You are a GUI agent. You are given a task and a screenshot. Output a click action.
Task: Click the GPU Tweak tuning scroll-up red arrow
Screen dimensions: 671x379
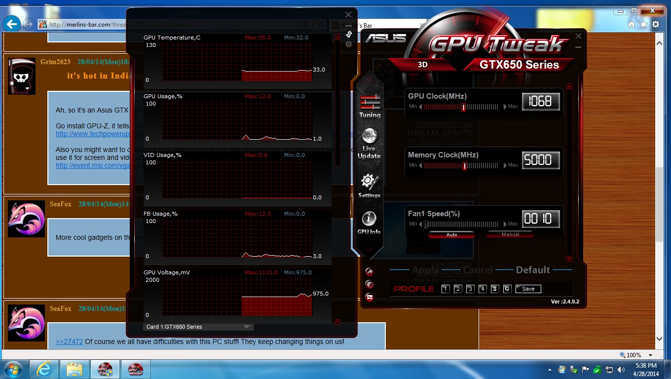point(569,86)
